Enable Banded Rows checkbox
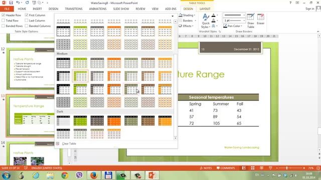 click(3, 26)
